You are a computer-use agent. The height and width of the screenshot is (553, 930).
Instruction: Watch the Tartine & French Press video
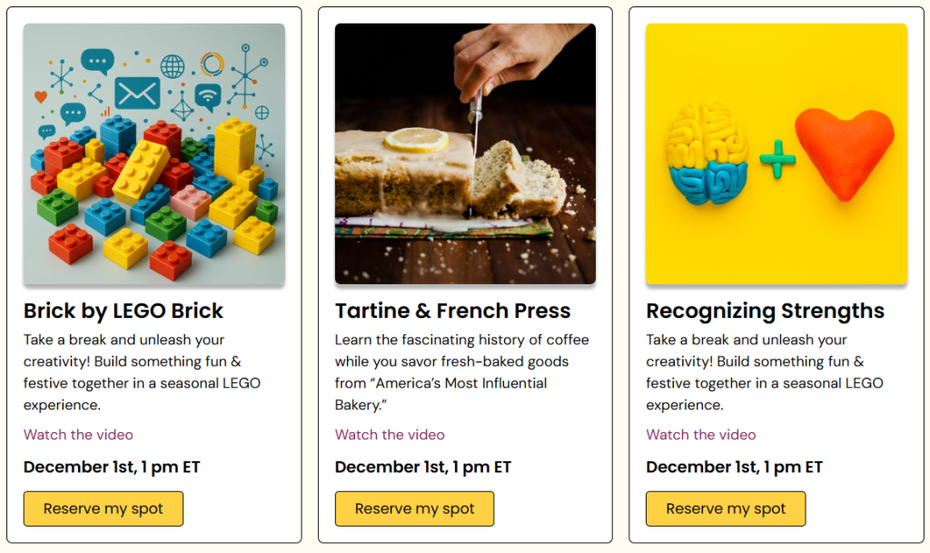tap(390, 434)
